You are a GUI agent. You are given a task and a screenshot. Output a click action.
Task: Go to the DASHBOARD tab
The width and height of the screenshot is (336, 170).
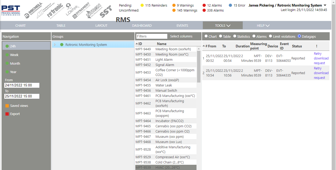[x=142, y=25]
